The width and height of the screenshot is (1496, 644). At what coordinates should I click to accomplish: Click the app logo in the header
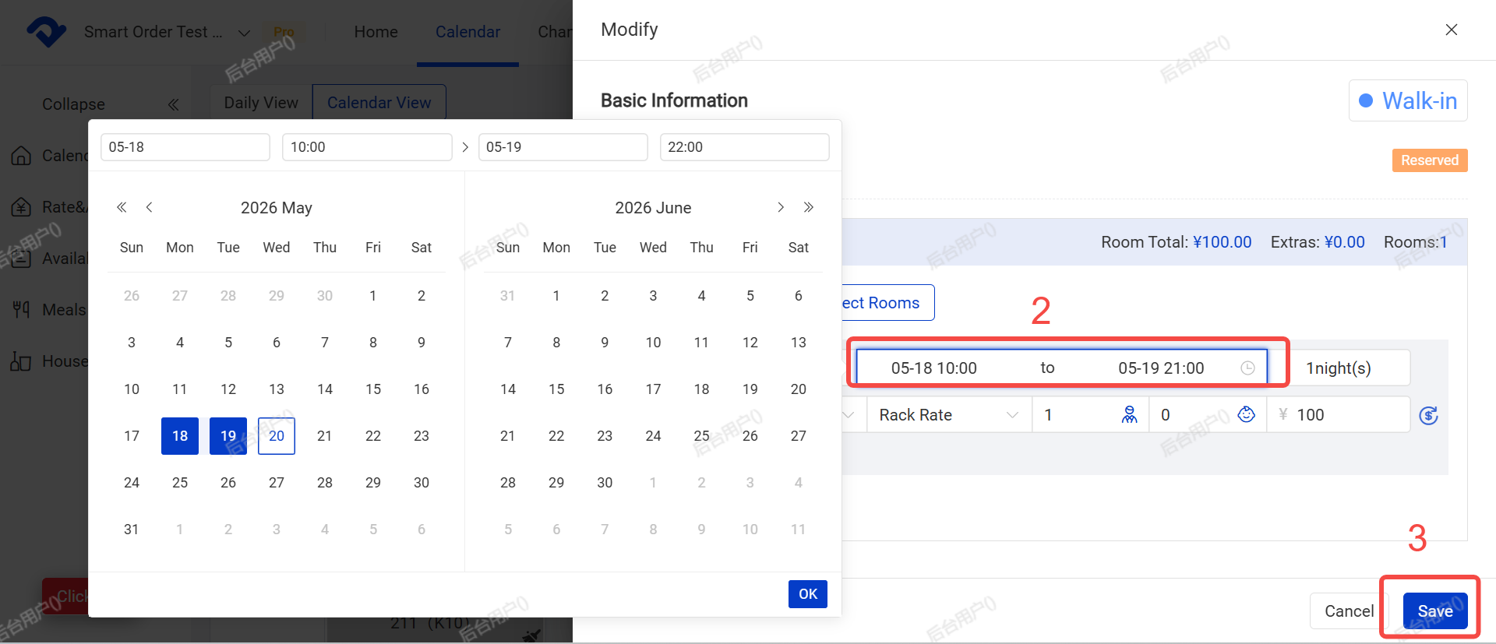[46, 31]
